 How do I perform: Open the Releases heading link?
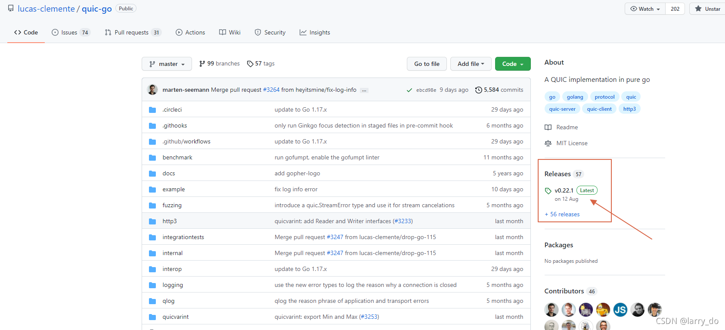558,174
